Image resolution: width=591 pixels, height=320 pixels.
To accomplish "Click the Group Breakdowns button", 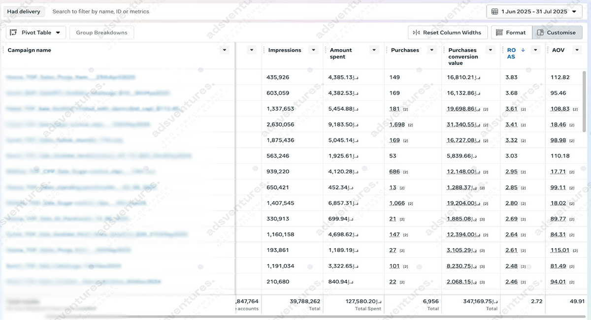I will pyautogui.click(x=101, y=32).
